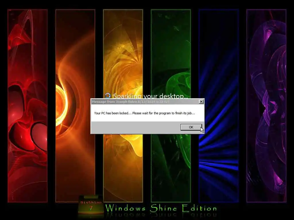
Task: Click the 'Sparkling your desktop...' text
Action: [x=150, y=96]
